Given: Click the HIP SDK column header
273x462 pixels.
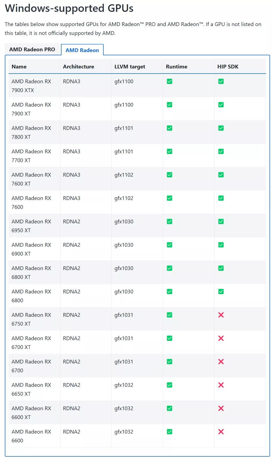Looking at the screenshot, I should [228, 67].
